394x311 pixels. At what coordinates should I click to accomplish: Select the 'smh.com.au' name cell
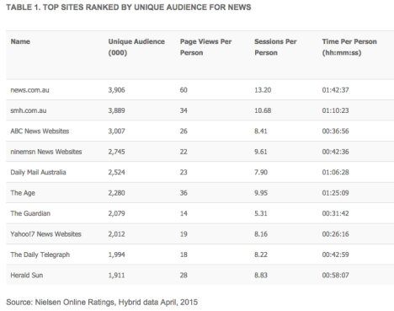pyautogui.click(x=29, y=110)
